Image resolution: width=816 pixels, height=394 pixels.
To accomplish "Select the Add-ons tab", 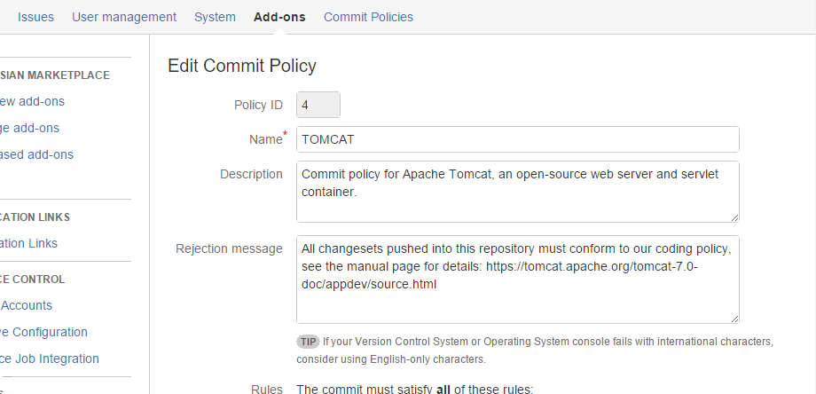I will (x=279, y=17).
